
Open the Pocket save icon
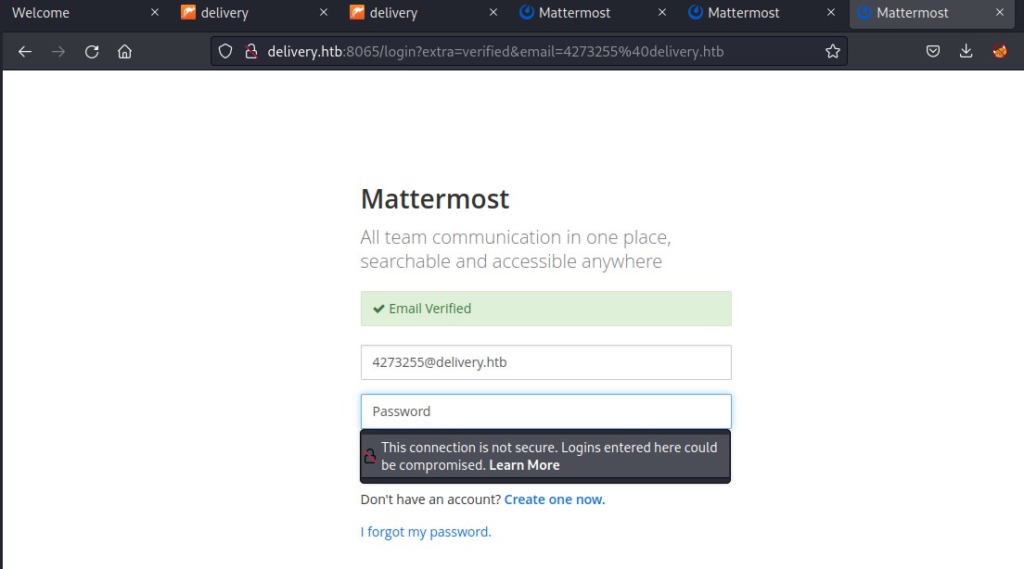933,51
